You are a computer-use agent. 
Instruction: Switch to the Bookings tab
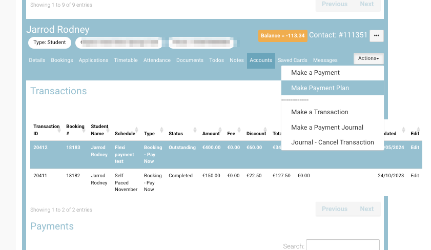coord(62,60)
